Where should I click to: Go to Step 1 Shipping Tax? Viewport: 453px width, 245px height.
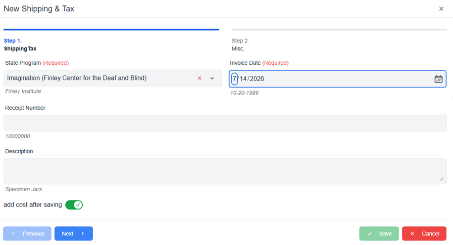click(x=20, y=44)
